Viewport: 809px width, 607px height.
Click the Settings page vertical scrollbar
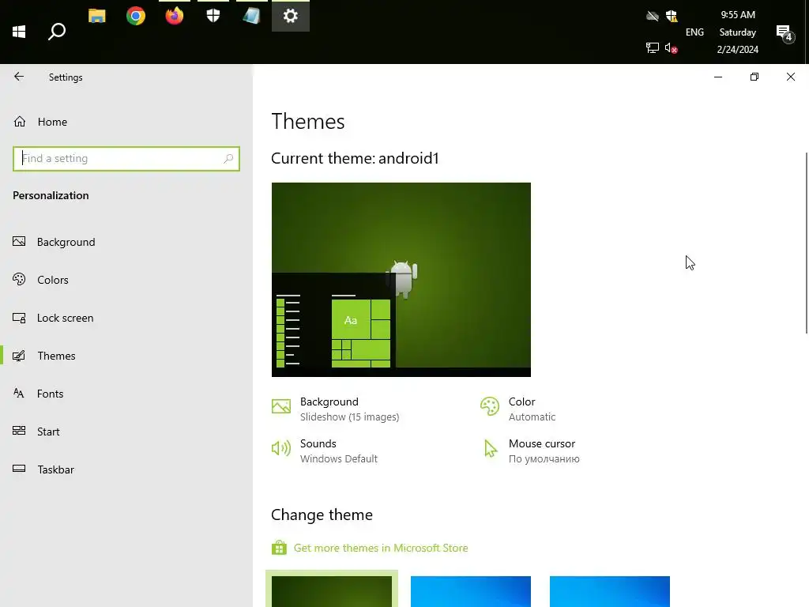[x=807, y=243]
